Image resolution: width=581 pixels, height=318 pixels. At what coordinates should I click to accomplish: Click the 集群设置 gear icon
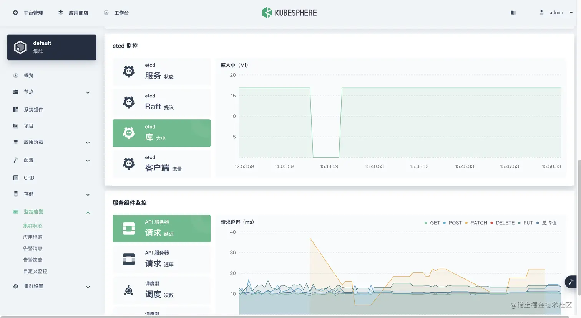(16, 286)
